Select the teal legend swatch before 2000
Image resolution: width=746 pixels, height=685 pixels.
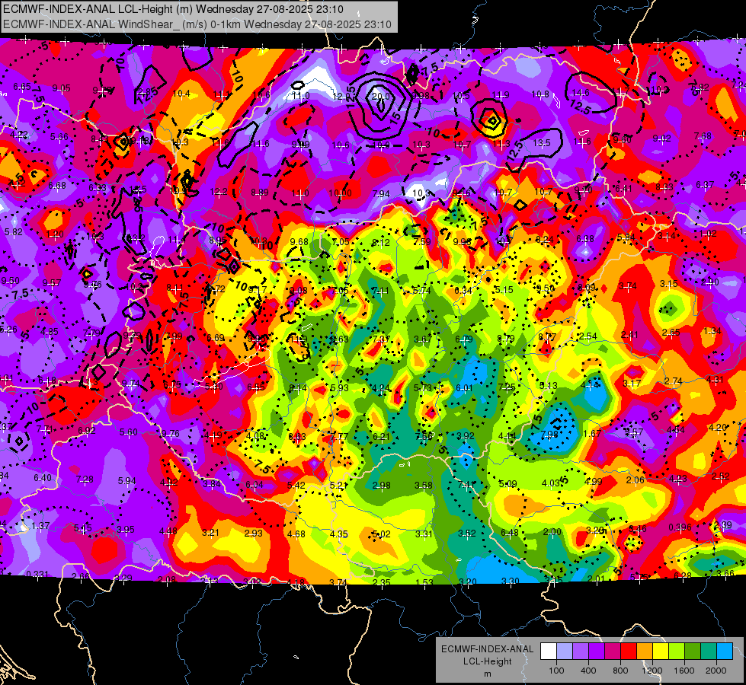(x=709, y=652)
